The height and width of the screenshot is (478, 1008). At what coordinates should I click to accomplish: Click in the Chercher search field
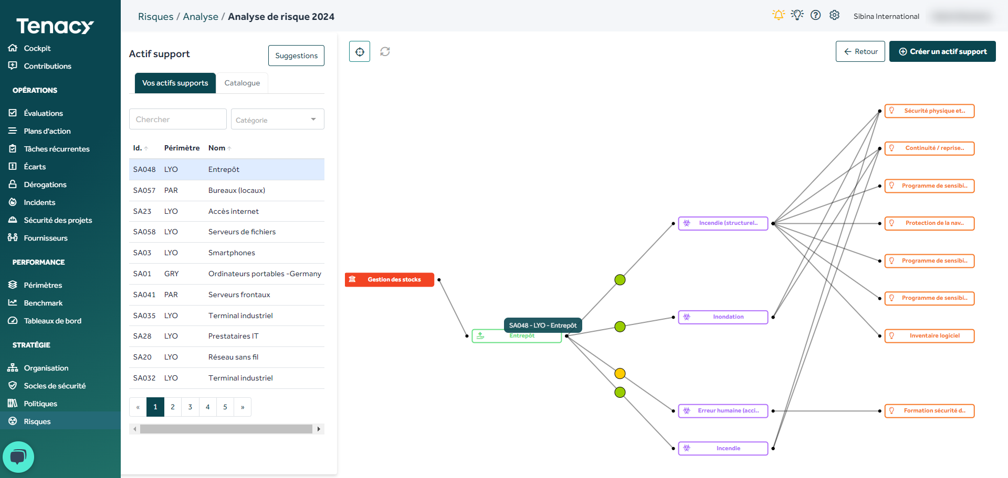[x=177, y=119]
